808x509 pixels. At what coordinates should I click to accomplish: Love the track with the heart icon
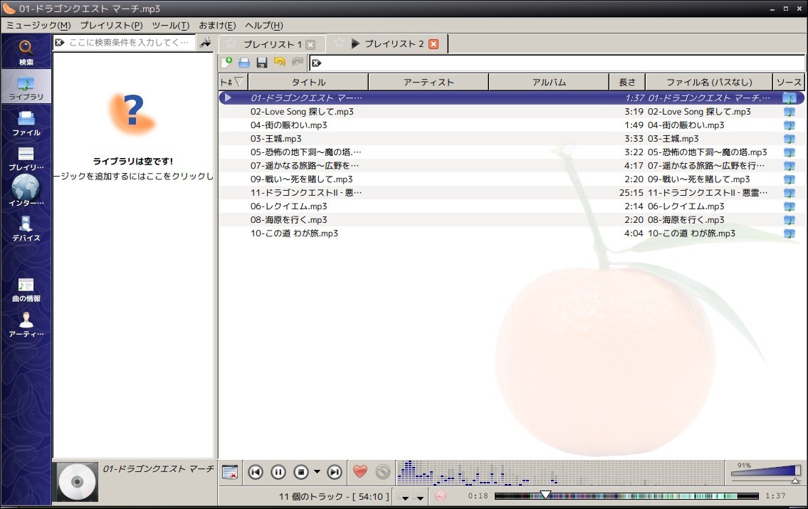pyautogui.click(x=360, y=471)
